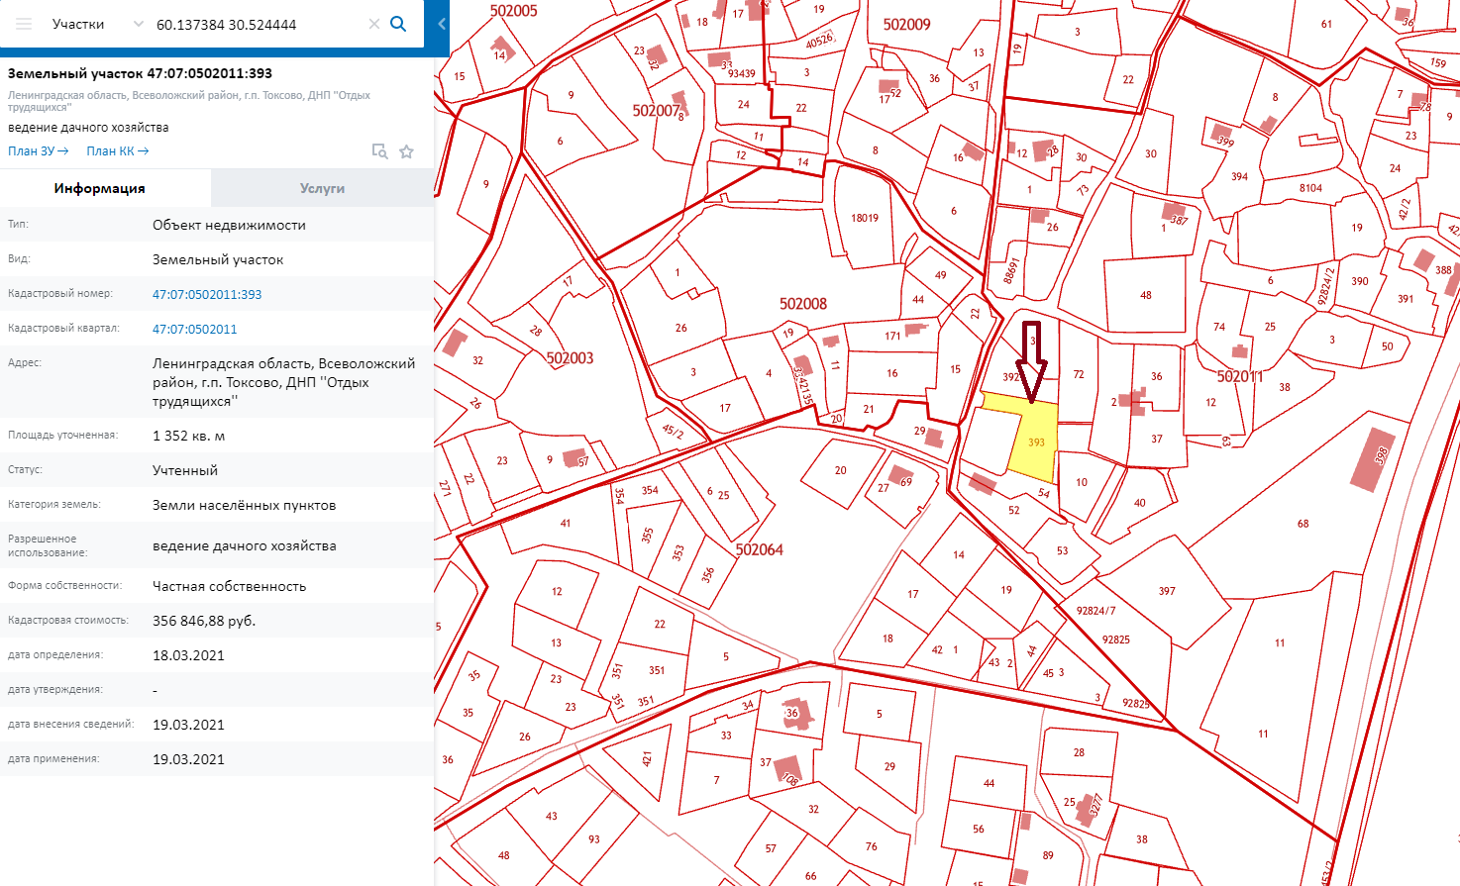Select parcel 391 on the map
The height and width of the screenshot is (886, 1460).
pos(1406,298)
